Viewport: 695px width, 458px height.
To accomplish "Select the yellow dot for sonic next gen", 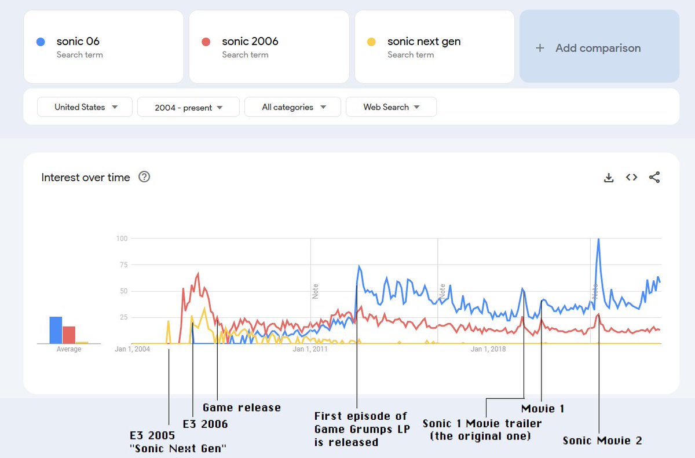I will [x=371, y=42].
